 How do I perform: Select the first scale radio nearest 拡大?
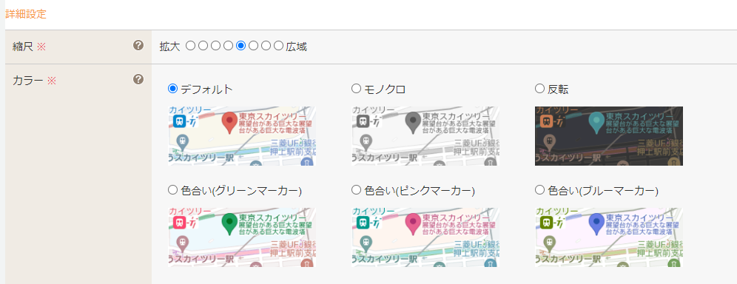click(x=190, y=46)
